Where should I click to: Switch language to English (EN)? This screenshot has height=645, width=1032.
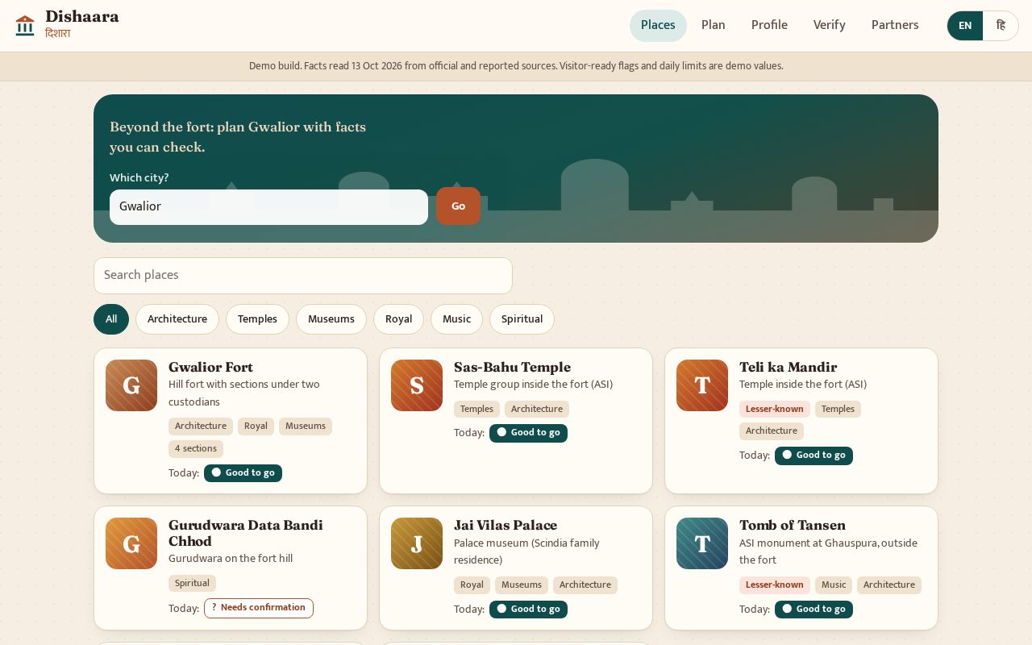coord(965,26)
